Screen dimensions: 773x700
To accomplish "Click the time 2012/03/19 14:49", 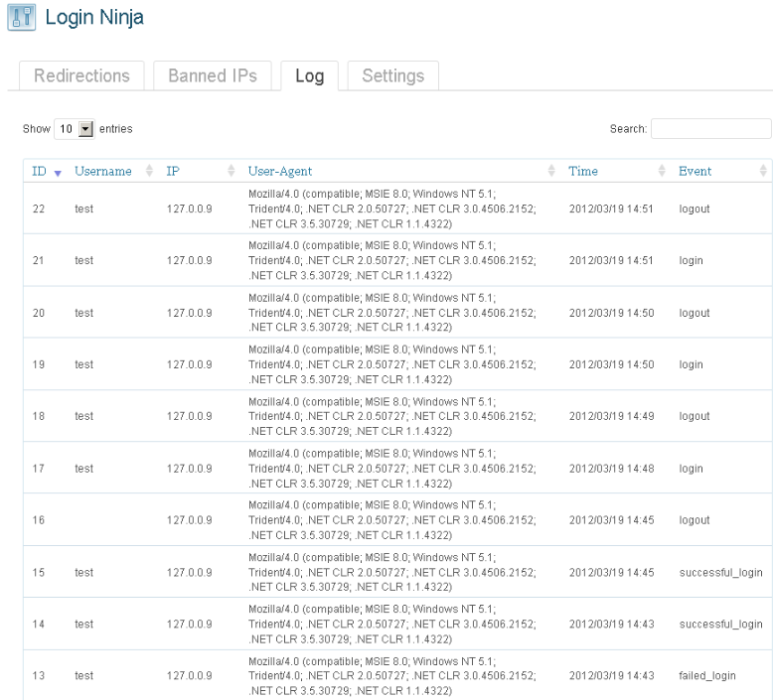I will 611,416.
